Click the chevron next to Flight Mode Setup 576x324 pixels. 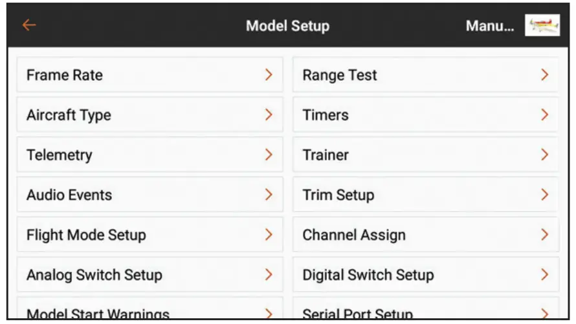point(269,235)
